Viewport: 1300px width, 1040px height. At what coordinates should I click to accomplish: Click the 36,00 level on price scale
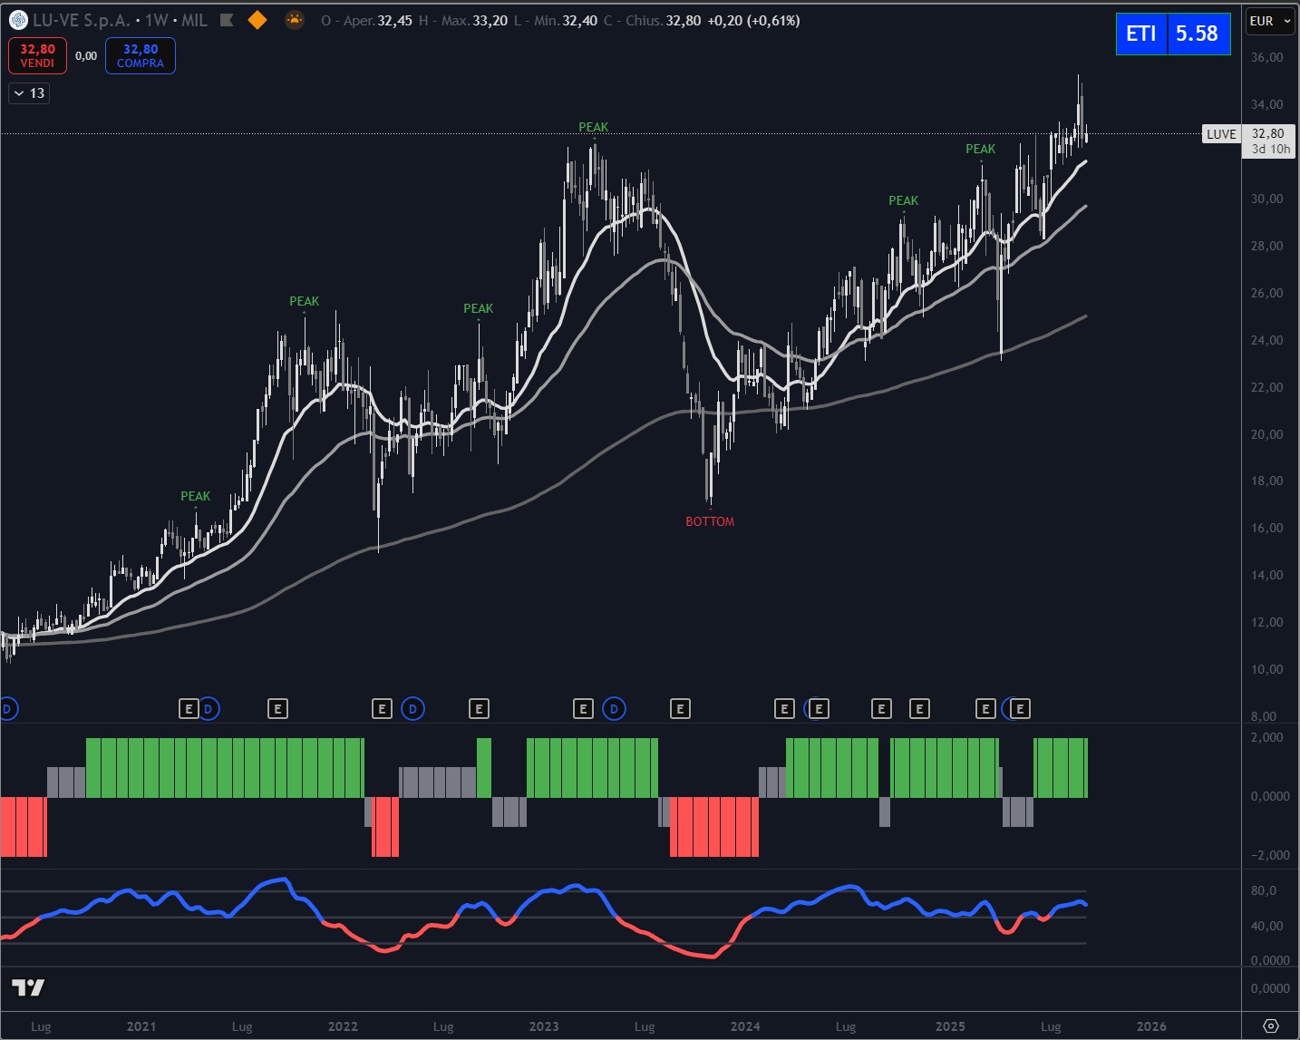point(1266,57)
